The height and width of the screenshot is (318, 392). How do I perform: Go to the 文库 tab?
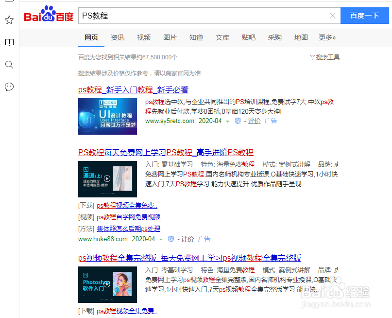222,37
